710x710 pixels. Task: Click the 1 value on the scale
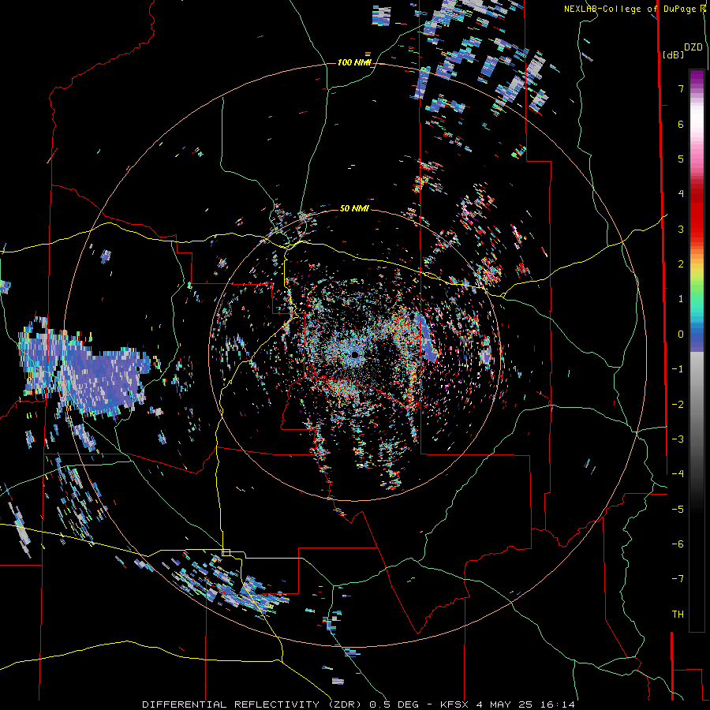point(681,299)
